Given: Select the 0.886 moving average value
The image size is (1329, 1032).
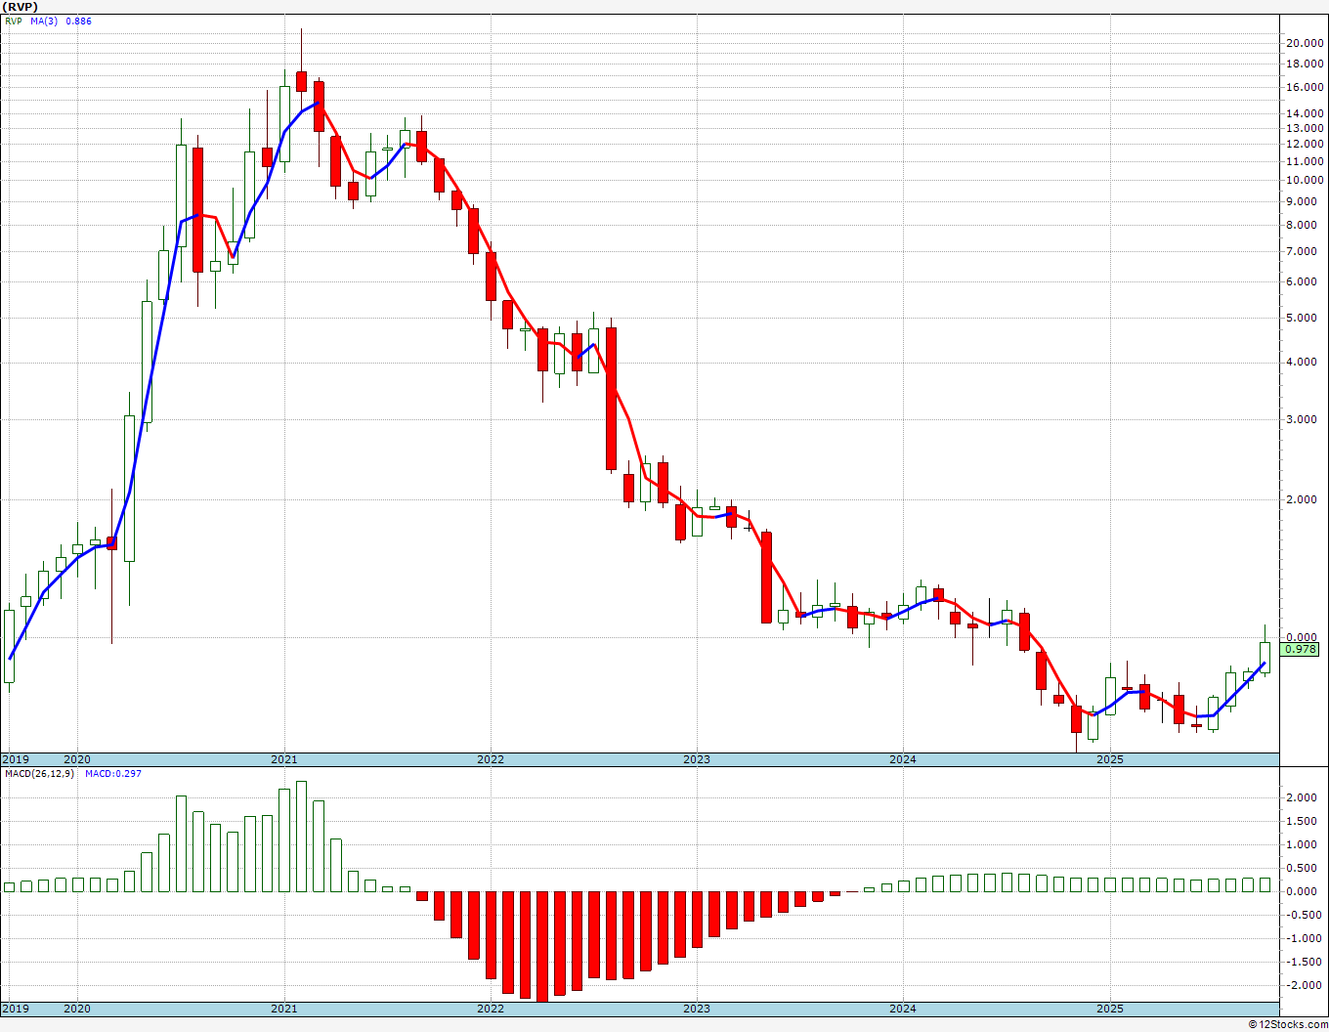Looking at the screenshot, I should 79,21.
